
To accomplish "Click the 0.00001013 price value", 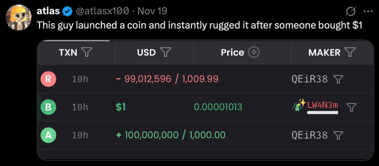I will click(x=218, y=107).
